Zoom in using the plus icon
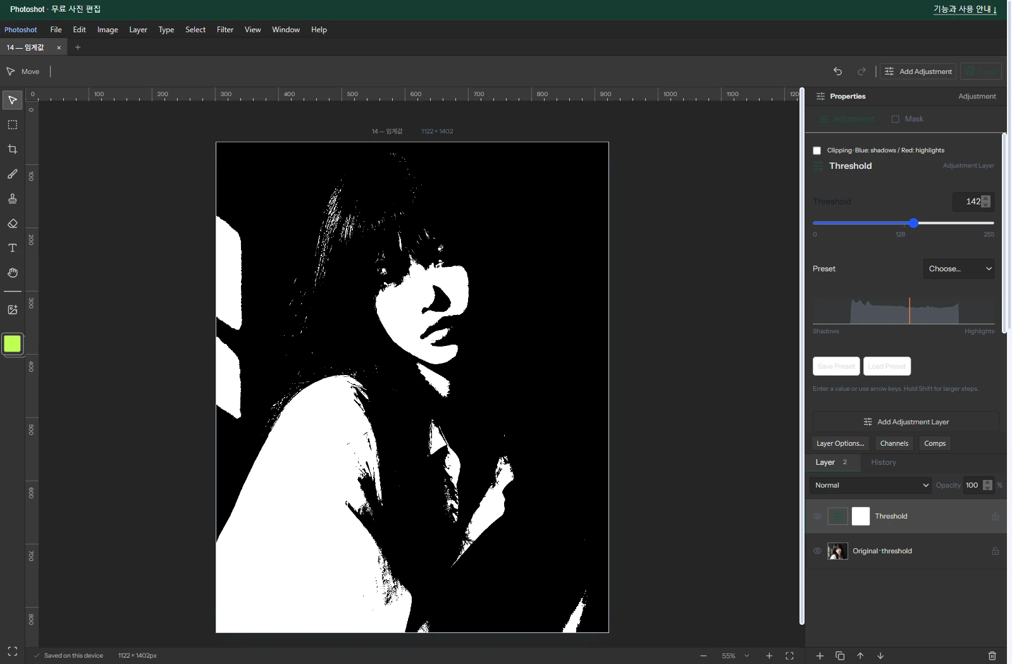 [x=769, y=656]
